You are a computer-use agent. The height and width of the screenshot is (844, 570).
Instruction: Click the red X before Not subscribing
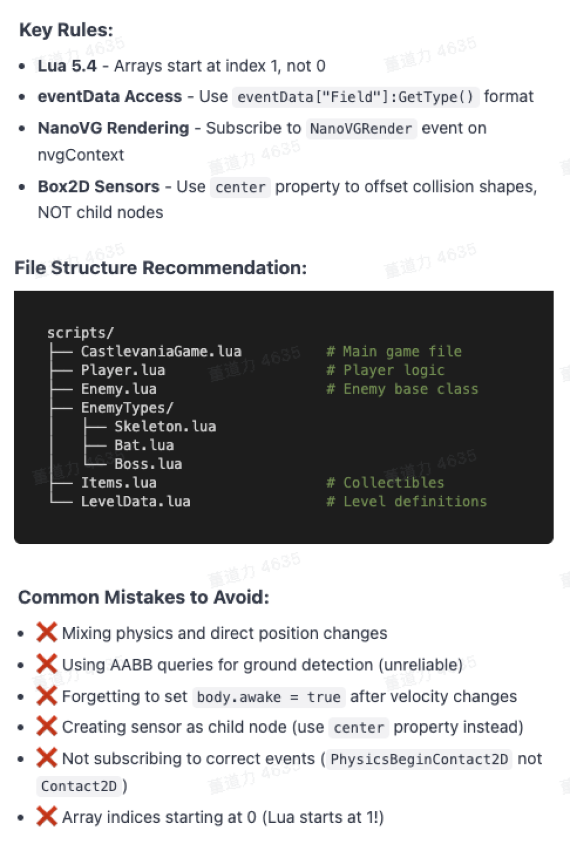coord(46,758)
